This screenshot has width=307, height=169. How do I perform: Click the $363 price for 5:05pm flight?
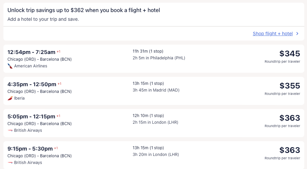[x=289, y=118]
